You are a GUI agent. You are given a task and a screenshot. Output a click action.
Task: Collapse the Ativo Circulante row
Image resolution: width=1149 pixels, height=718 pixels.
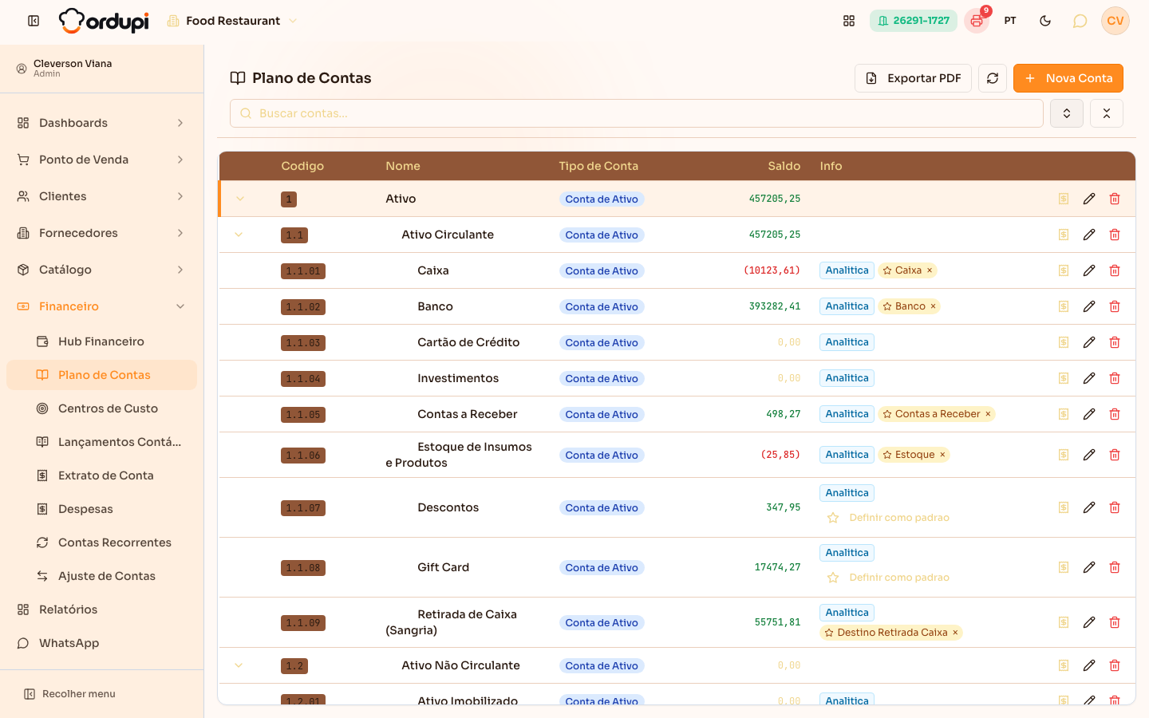pyautogui.click(x=238, y=235)
